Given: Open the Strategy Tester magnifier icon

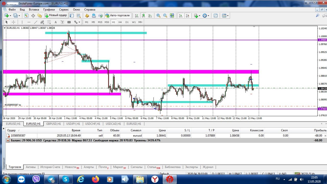Looking at the screenshot, I should tap(79, 15).
